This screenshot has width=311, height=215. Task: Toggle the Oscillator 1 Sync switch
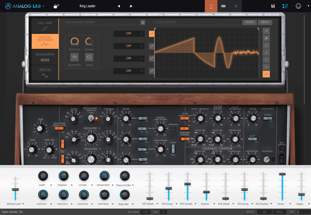tap(91, 118)
